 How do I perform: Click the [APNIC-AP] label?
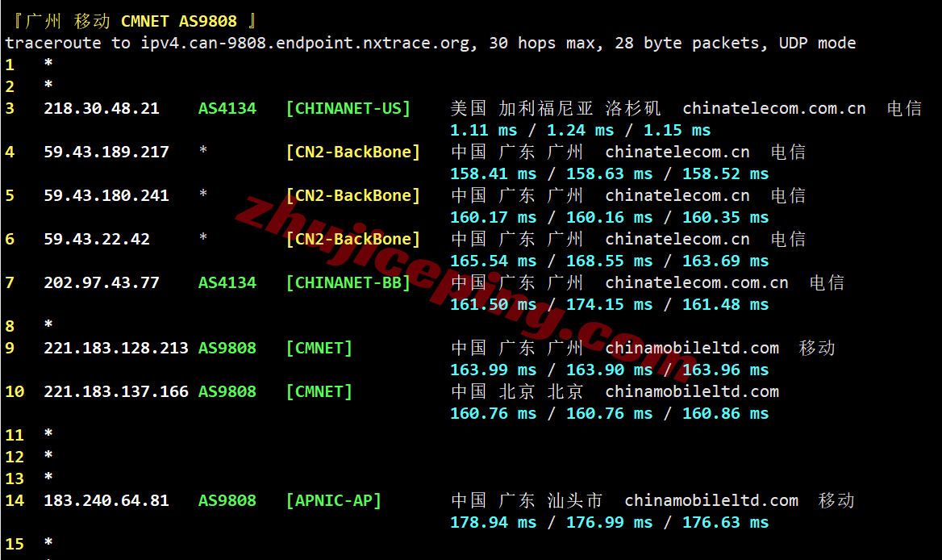[x=334, y=500]
